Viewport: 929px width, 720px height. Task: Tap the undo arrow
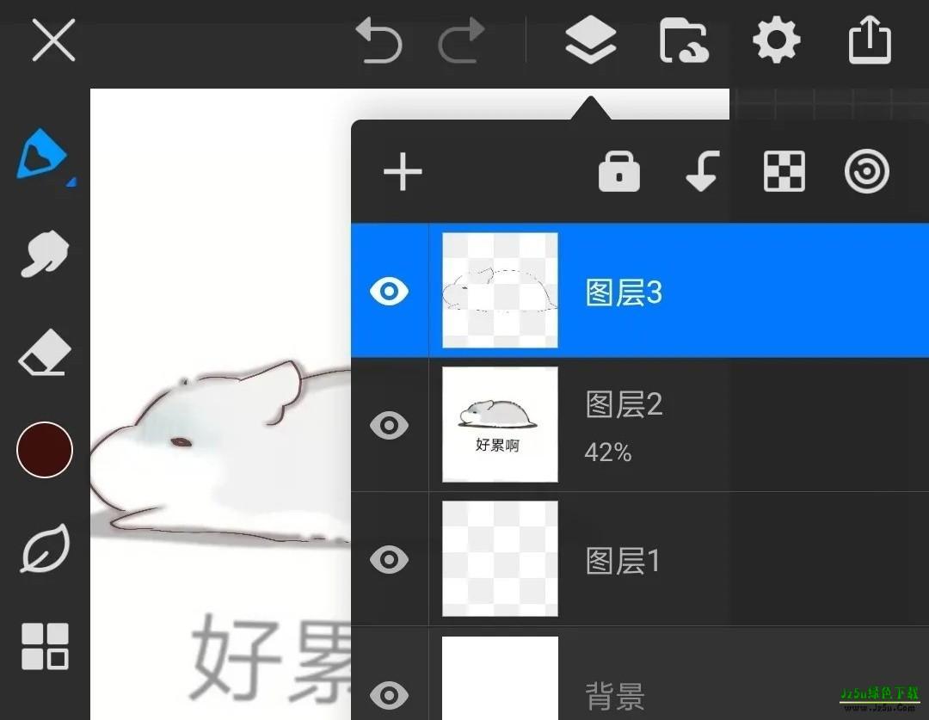(x=380, y=40)
